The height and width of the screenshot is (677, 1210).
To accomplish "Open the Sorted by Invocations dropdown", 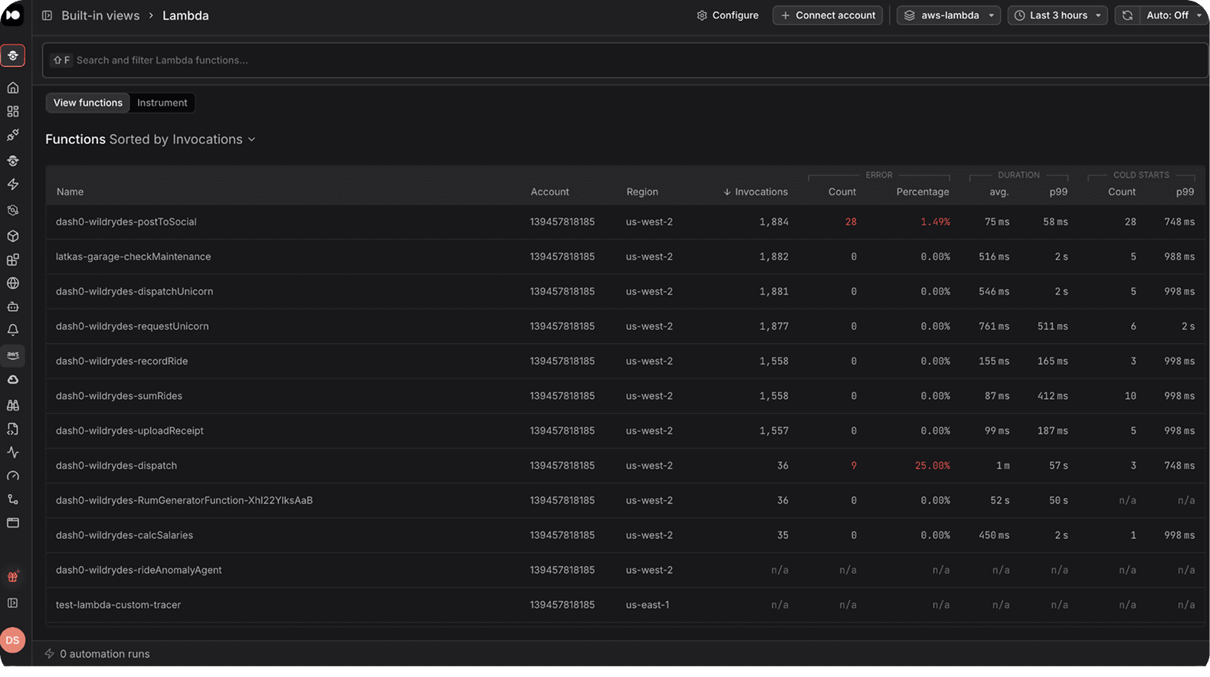I will pos(182,139).
